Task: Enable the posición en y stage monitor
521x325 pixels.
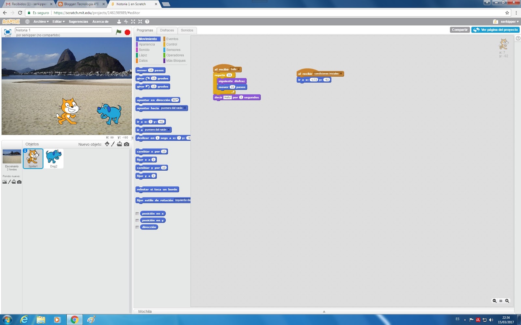Action: tap(137, 220)
